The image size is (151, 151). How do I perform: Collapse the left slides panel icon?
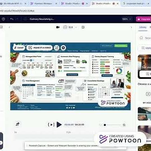(1, 27)
